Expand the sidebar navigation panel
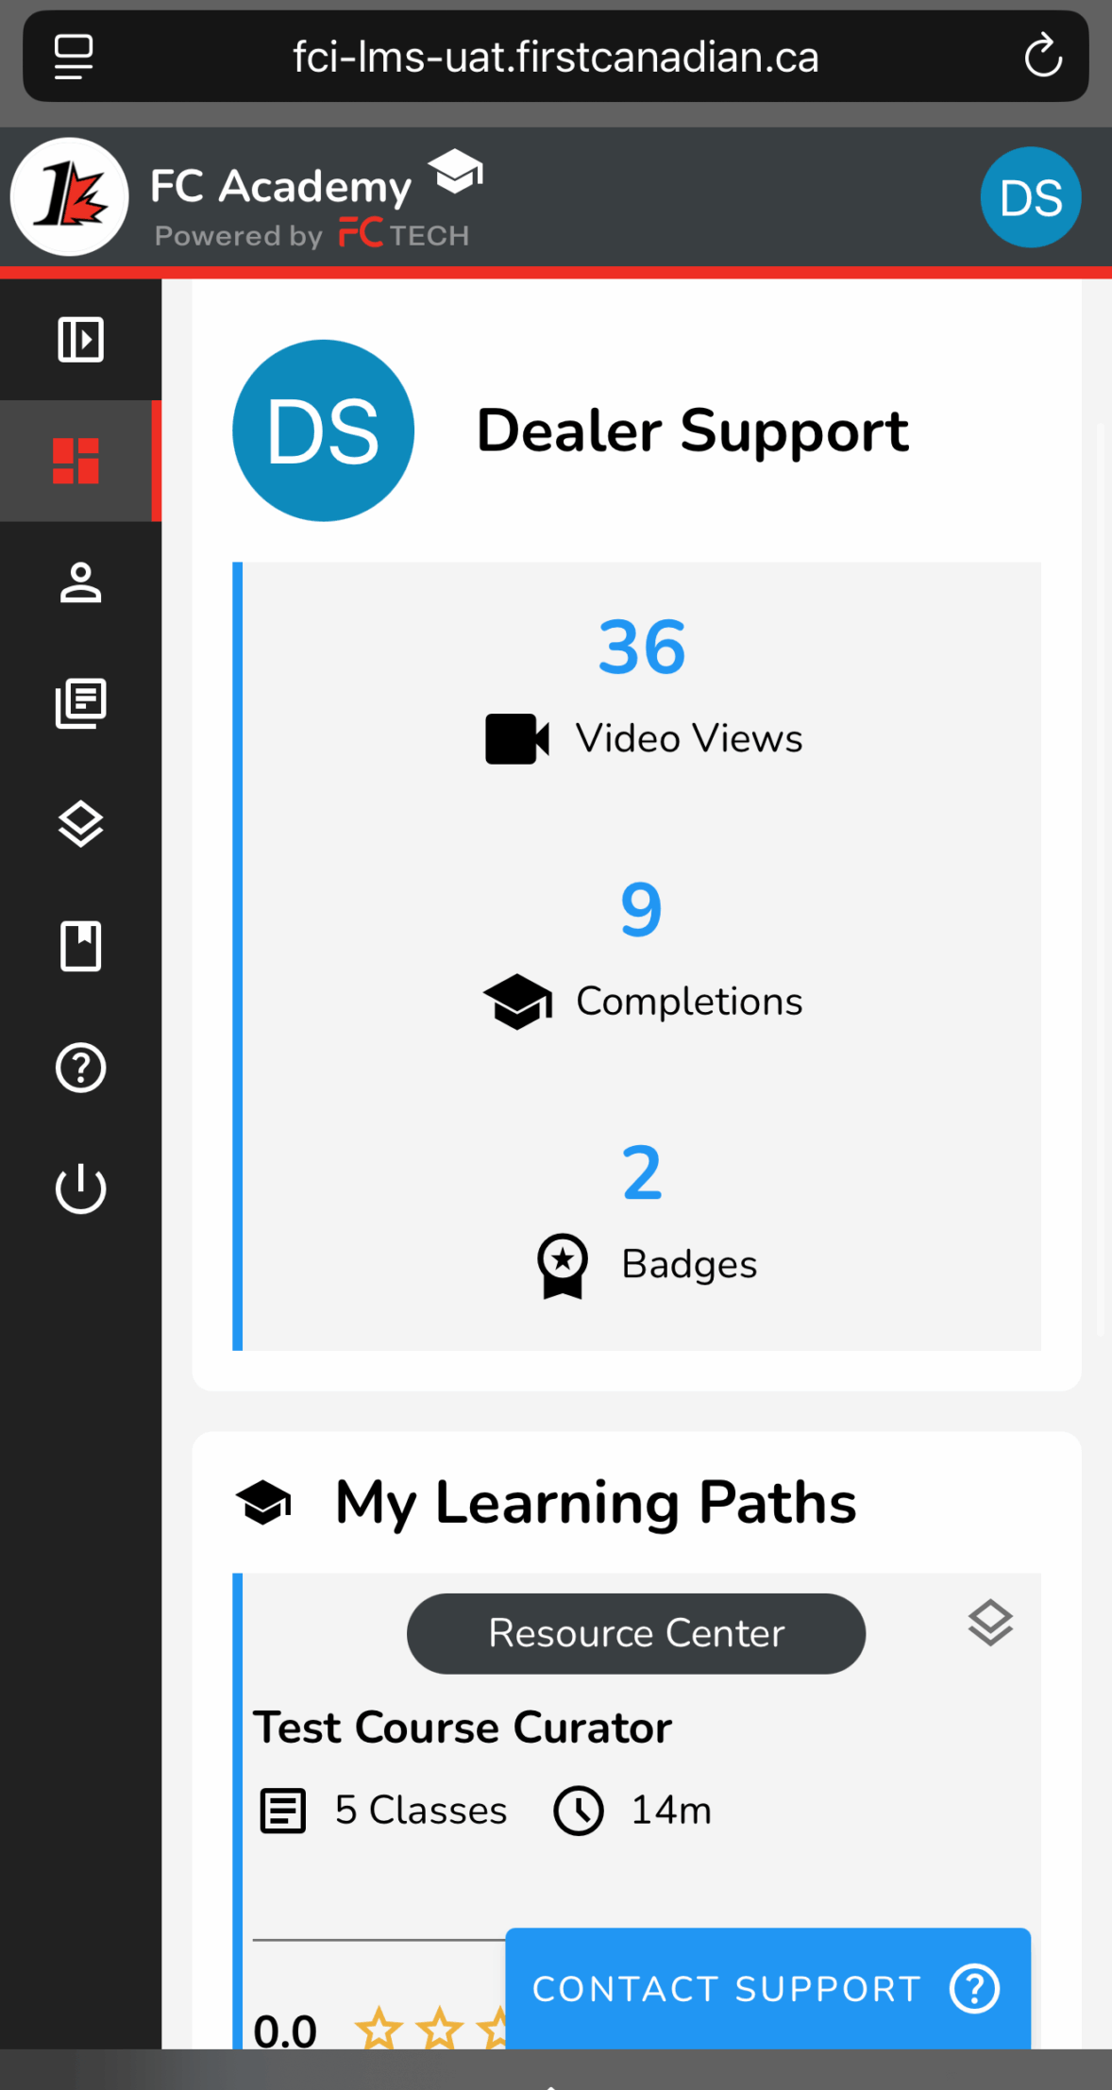This screenshot has width=1112, height=2090. 80,340
